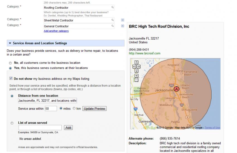Click the empty areas served text field
This screenshot has height=153, width=237.
(x=40, y=128)
